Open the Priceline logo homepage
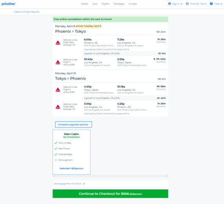This screenshot has width=224, height=204. tap(9, 4)
